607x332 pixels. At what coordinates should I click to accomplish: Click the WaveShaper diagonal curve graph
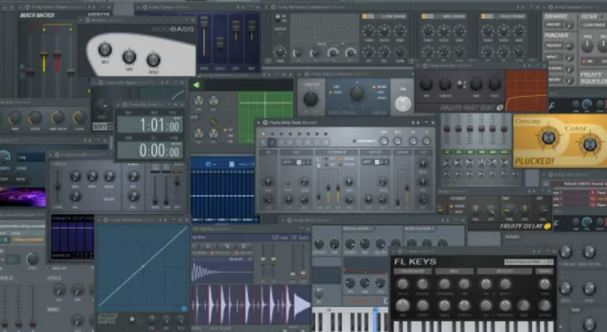tap(143, 266)
